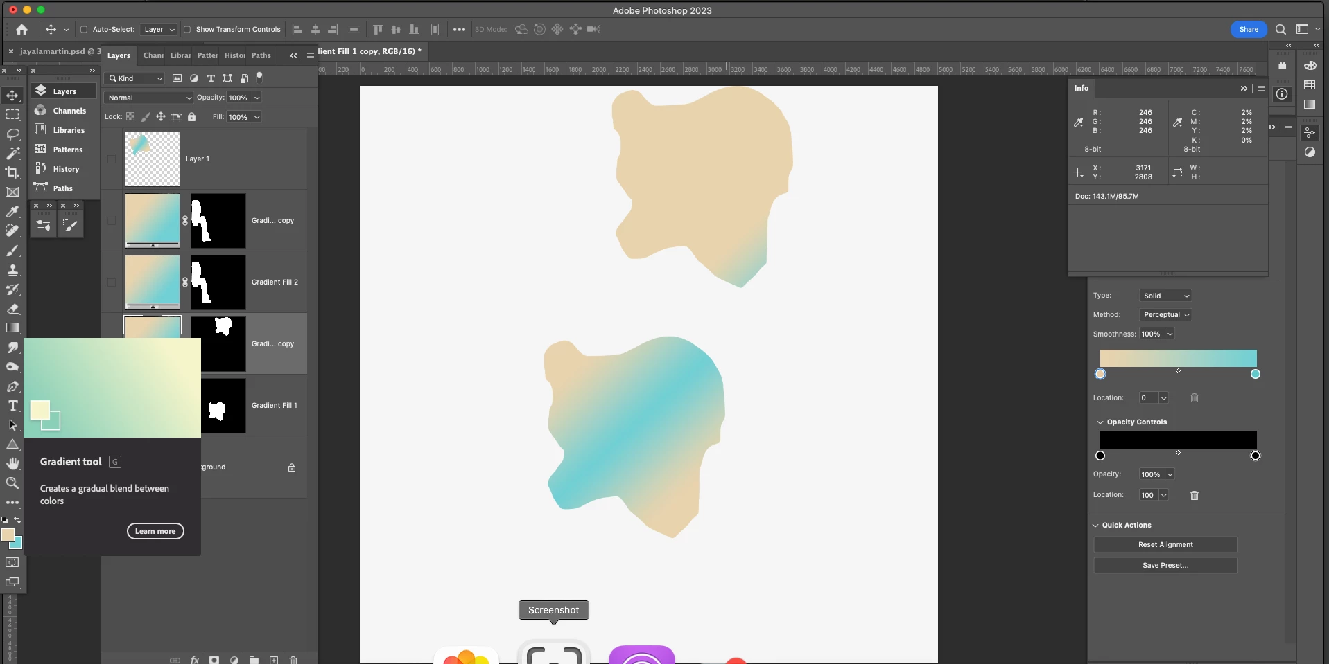Image resolution: width=1329 pixels, height=664 pixels.
Task: Toggle layer filtering on/off switch
Action: [259, 77]
